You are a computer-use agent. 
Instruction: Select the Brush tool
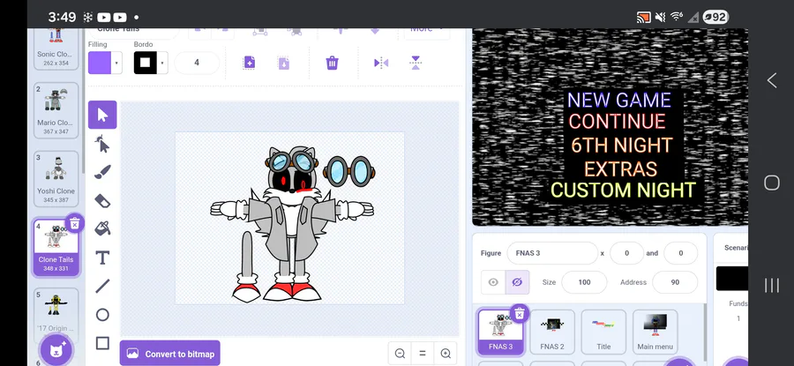point(102,172)
